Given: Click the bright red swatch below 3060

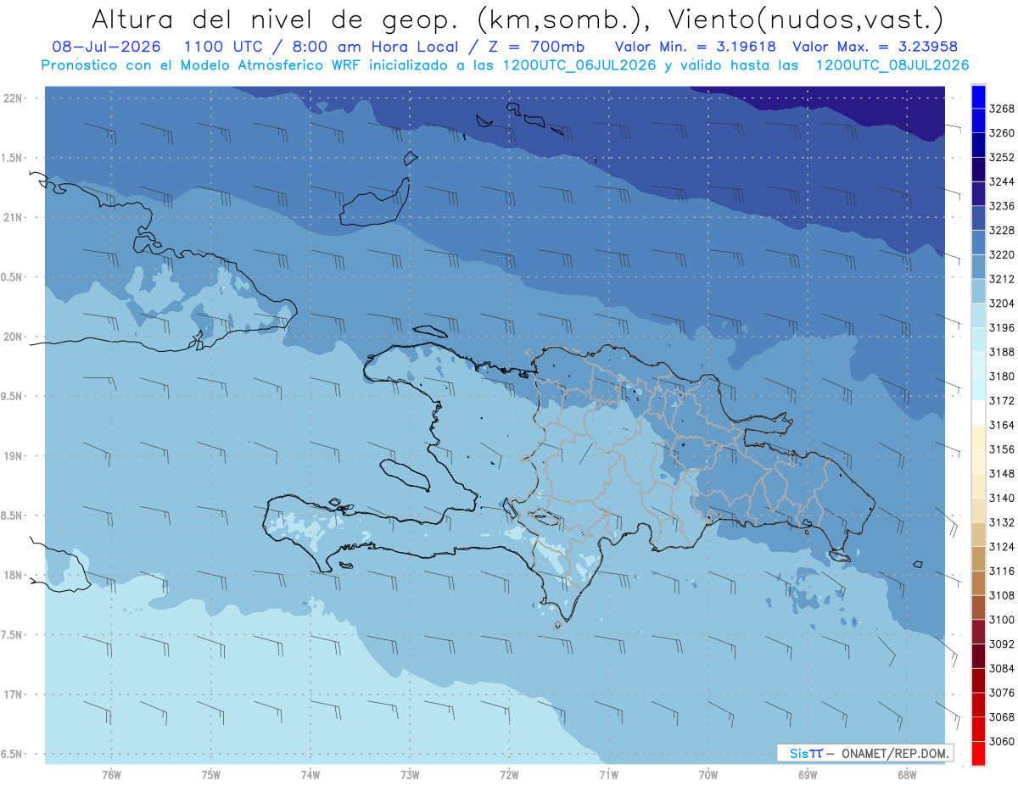Looking at the screenshot, I should pos(978,753).
